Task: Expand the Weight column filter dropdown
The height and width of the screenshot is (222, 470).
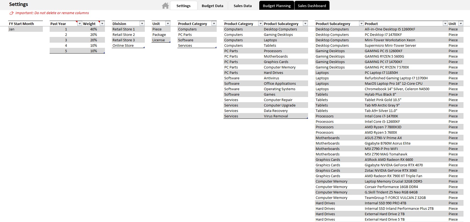Action: coord(102,24)
